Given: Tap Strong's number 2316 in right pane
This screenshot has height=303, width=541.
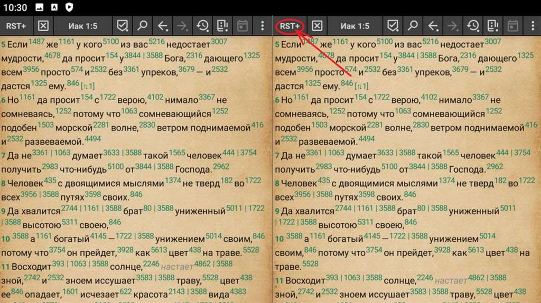Looking at the screenshot, I should (468, 55).
